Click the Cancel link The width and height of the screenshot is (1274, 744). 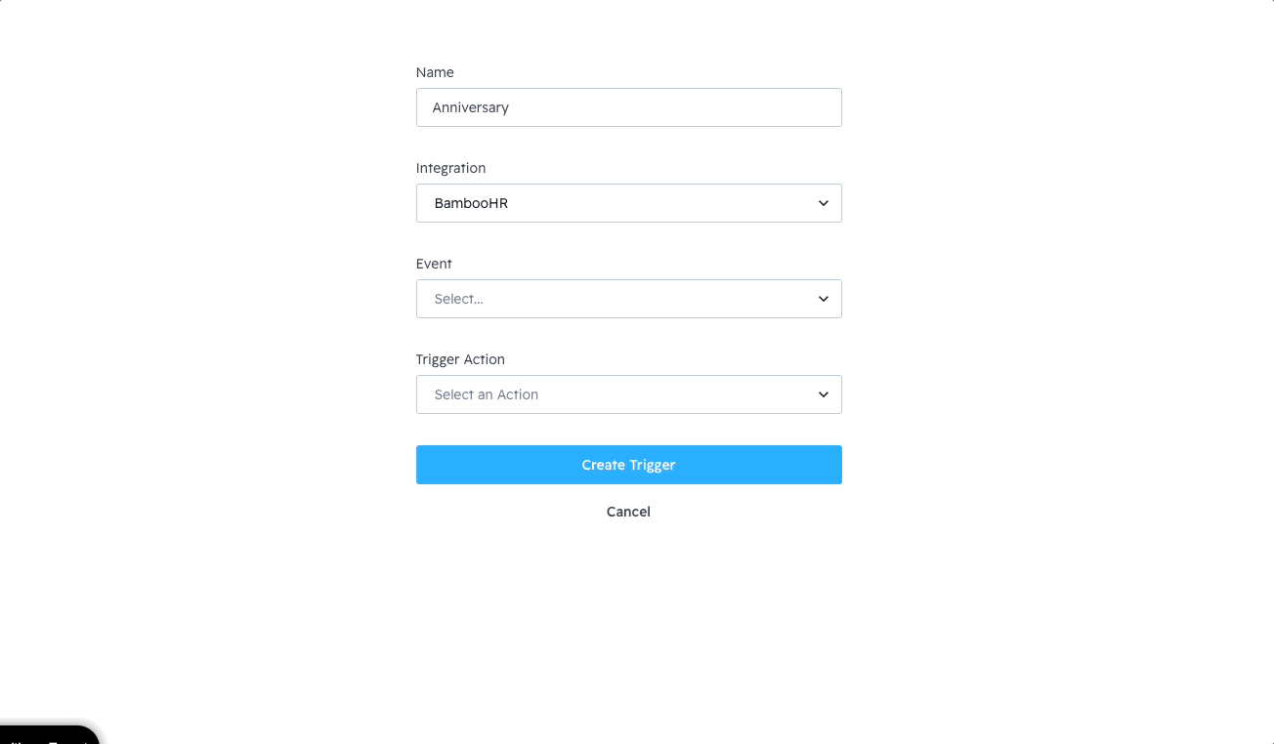(628, 512)
